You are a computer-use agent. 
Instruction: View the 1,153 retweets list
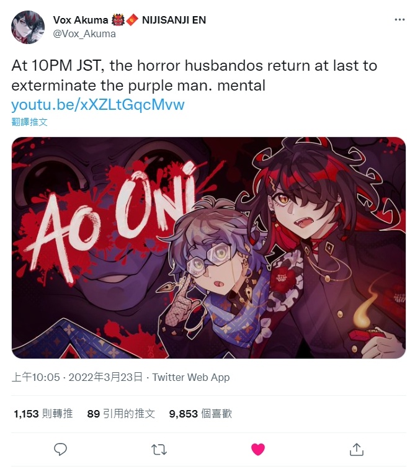[x=43, y=414]
